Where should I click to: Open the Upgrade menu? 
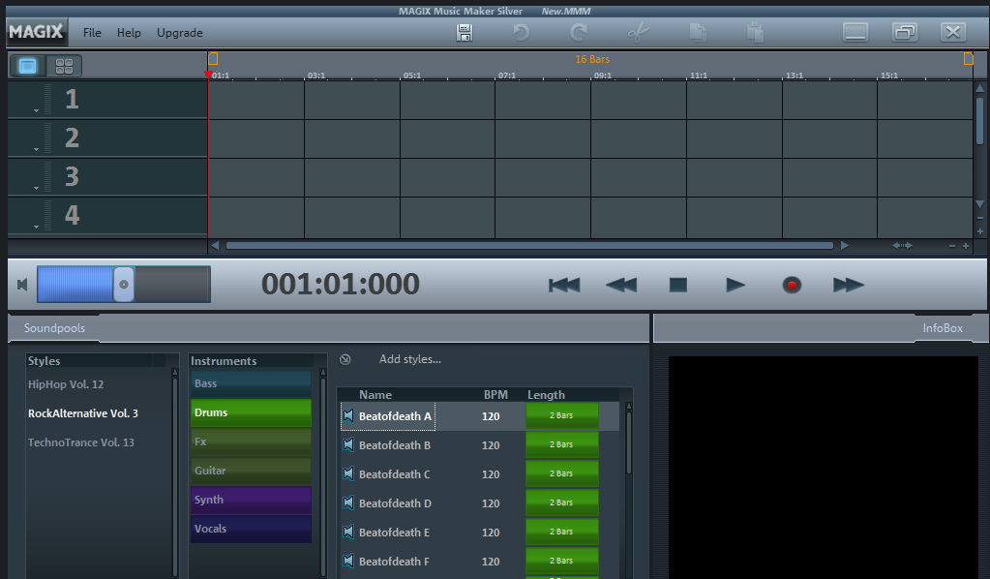point(180,33)
